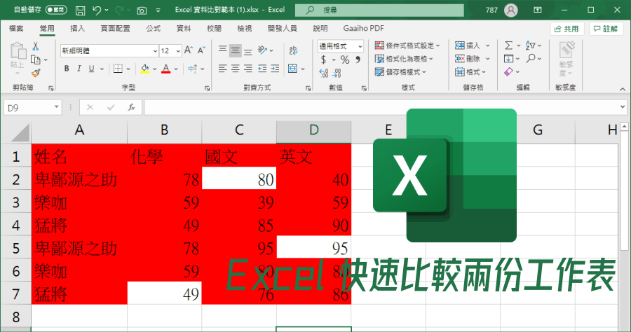Click the Sort and Filter icon

pos(531,46)
